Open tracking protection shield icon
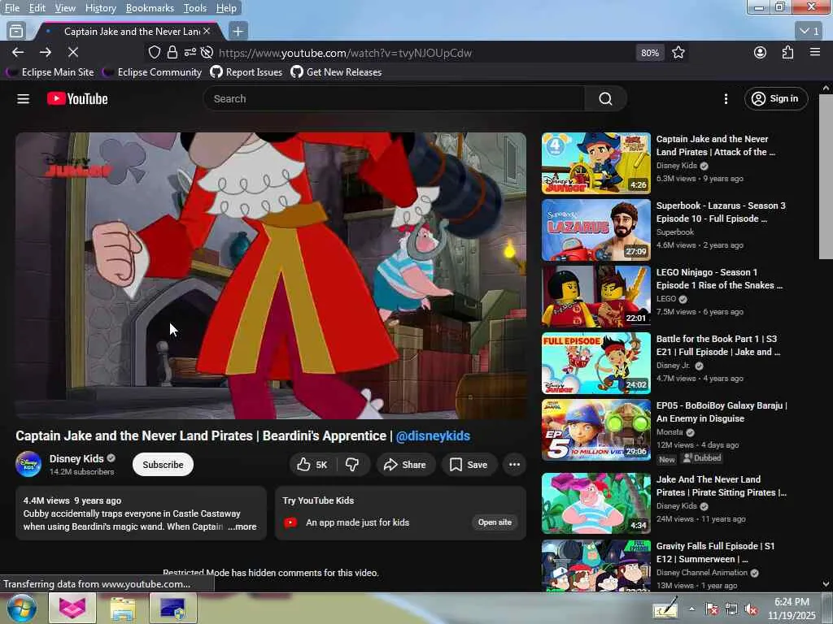This screenshot has height=624, width=833. pos(154,52)
